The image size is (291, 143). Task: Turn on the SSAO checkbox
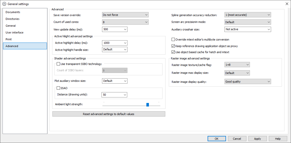point(58,88)
